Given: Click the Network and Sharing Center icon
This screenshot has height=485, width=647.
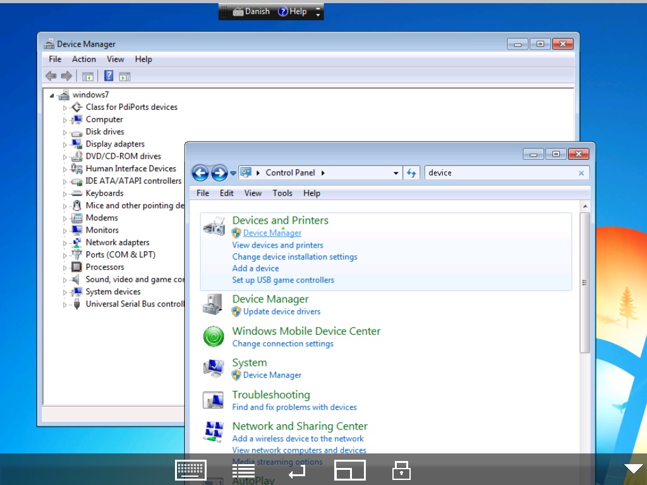Looking at the screenshot, I should (214, 431).
